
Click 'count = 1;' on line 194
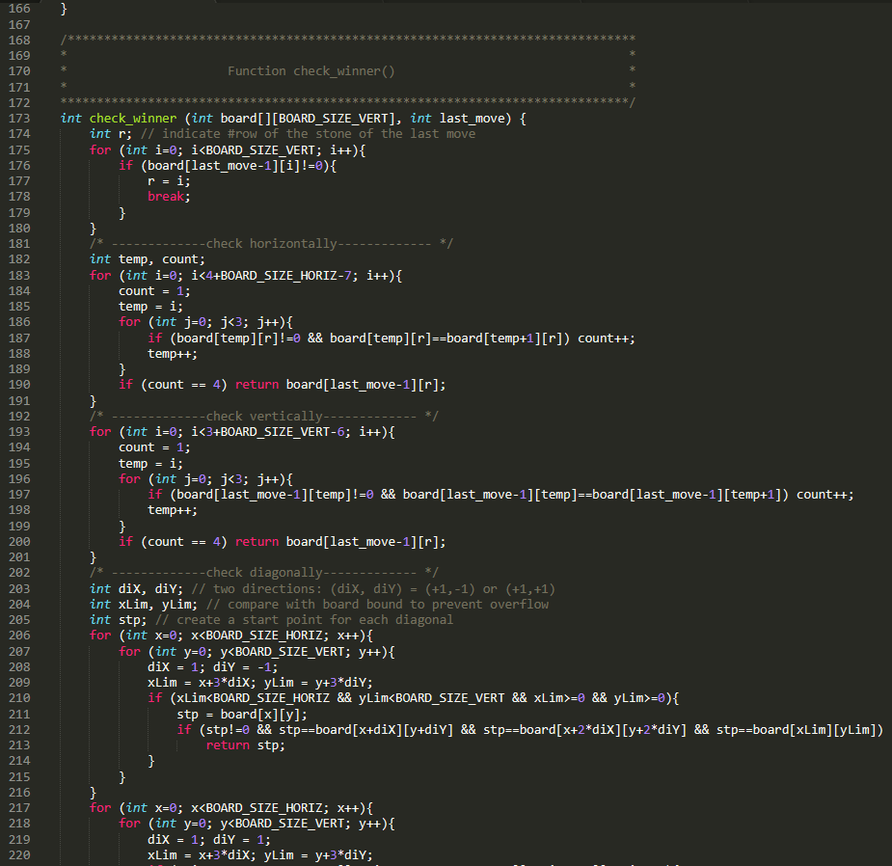pyautogui.click(x=154, y=447)
